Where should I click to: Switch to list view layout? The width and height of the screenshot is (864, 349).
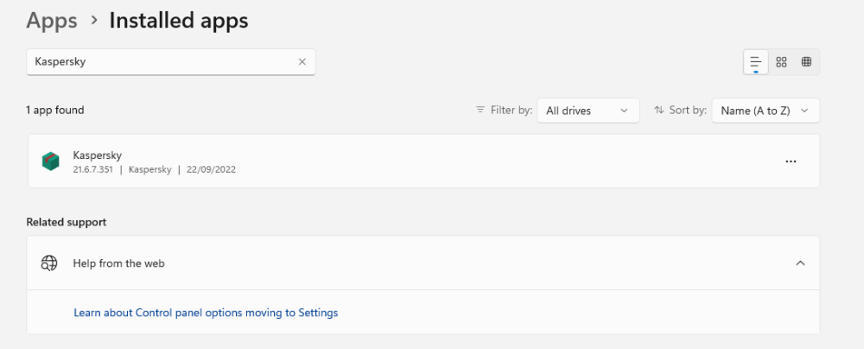pos(755,62)
